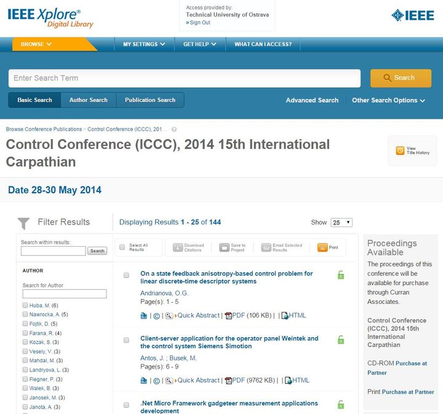Click Quick Abstract magnifier icon for Andrianova paper
Screen dimensions: 443x414
tap(169, 316)
